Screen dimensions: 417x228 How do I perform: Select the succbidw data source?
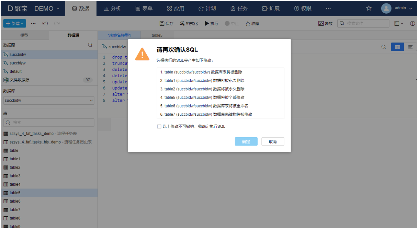click(49, 54)
